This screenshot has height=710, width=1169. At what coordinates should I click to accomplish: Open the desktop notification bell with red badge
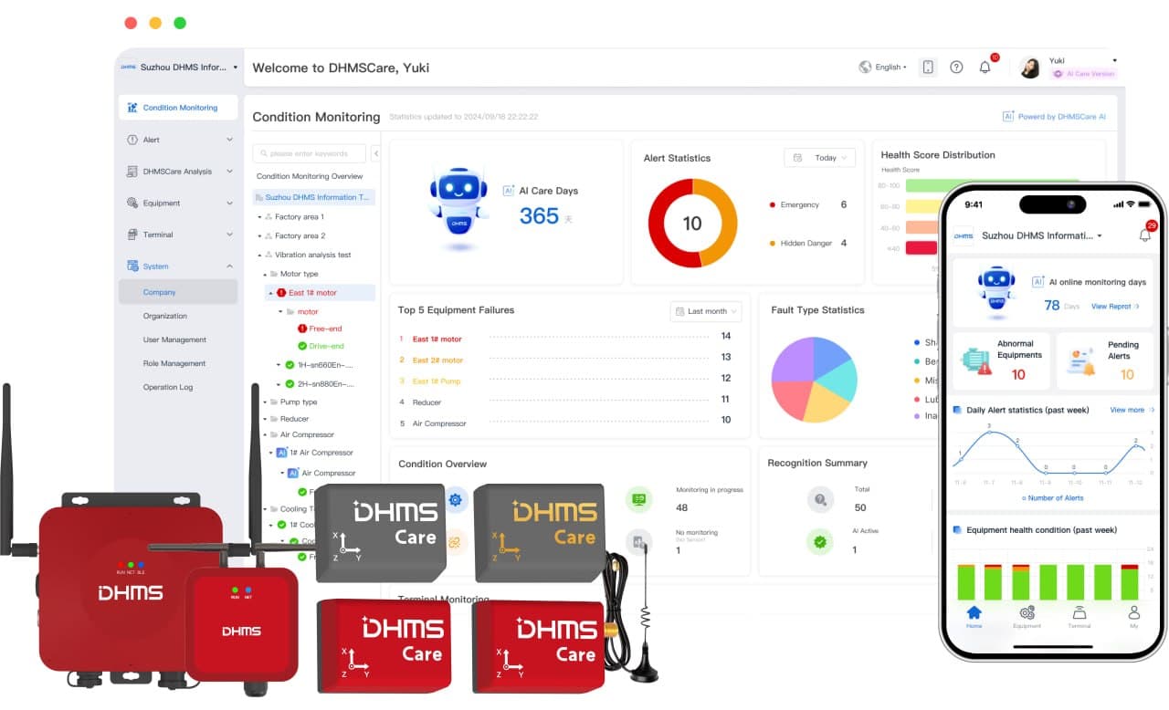click(985, 67)
